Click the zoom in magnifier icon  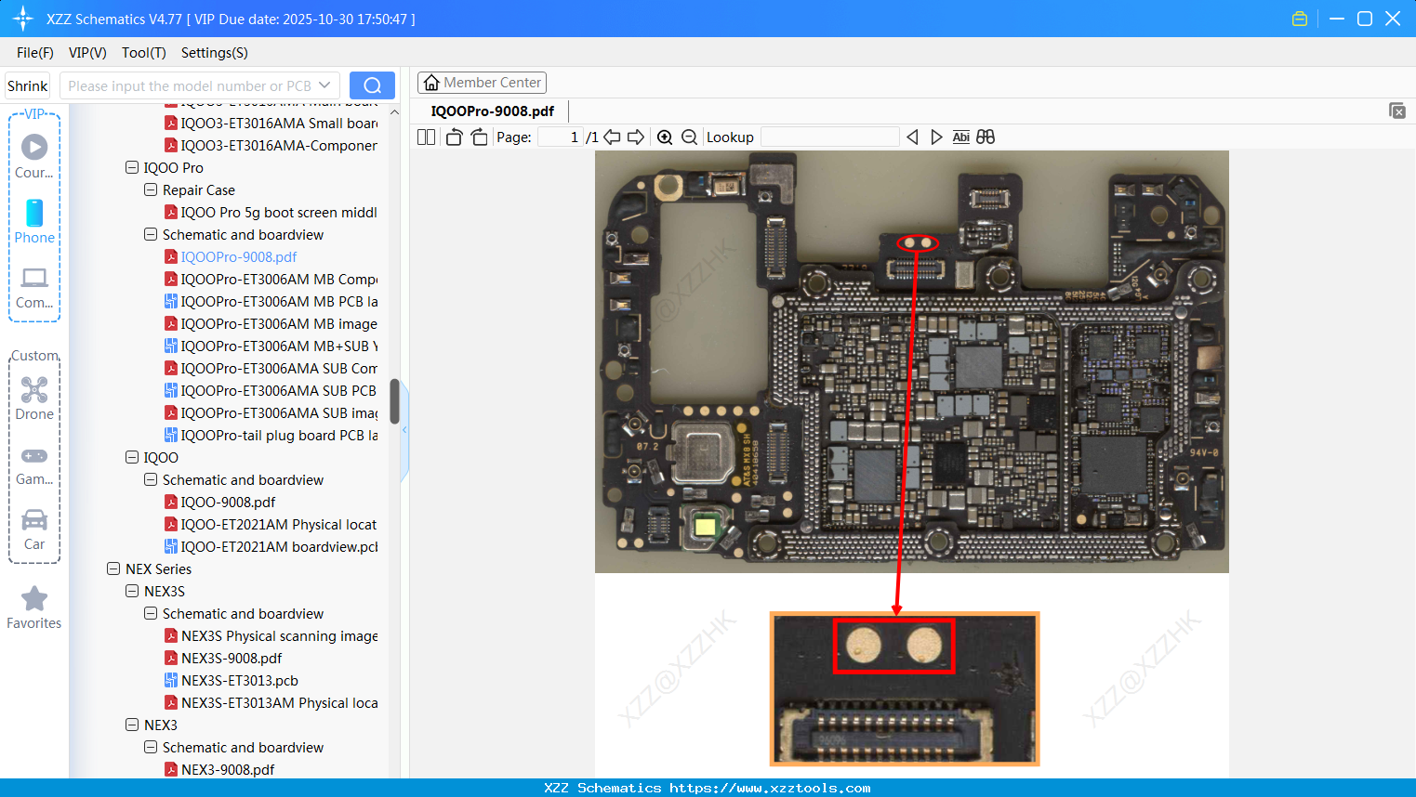point(665,137)
